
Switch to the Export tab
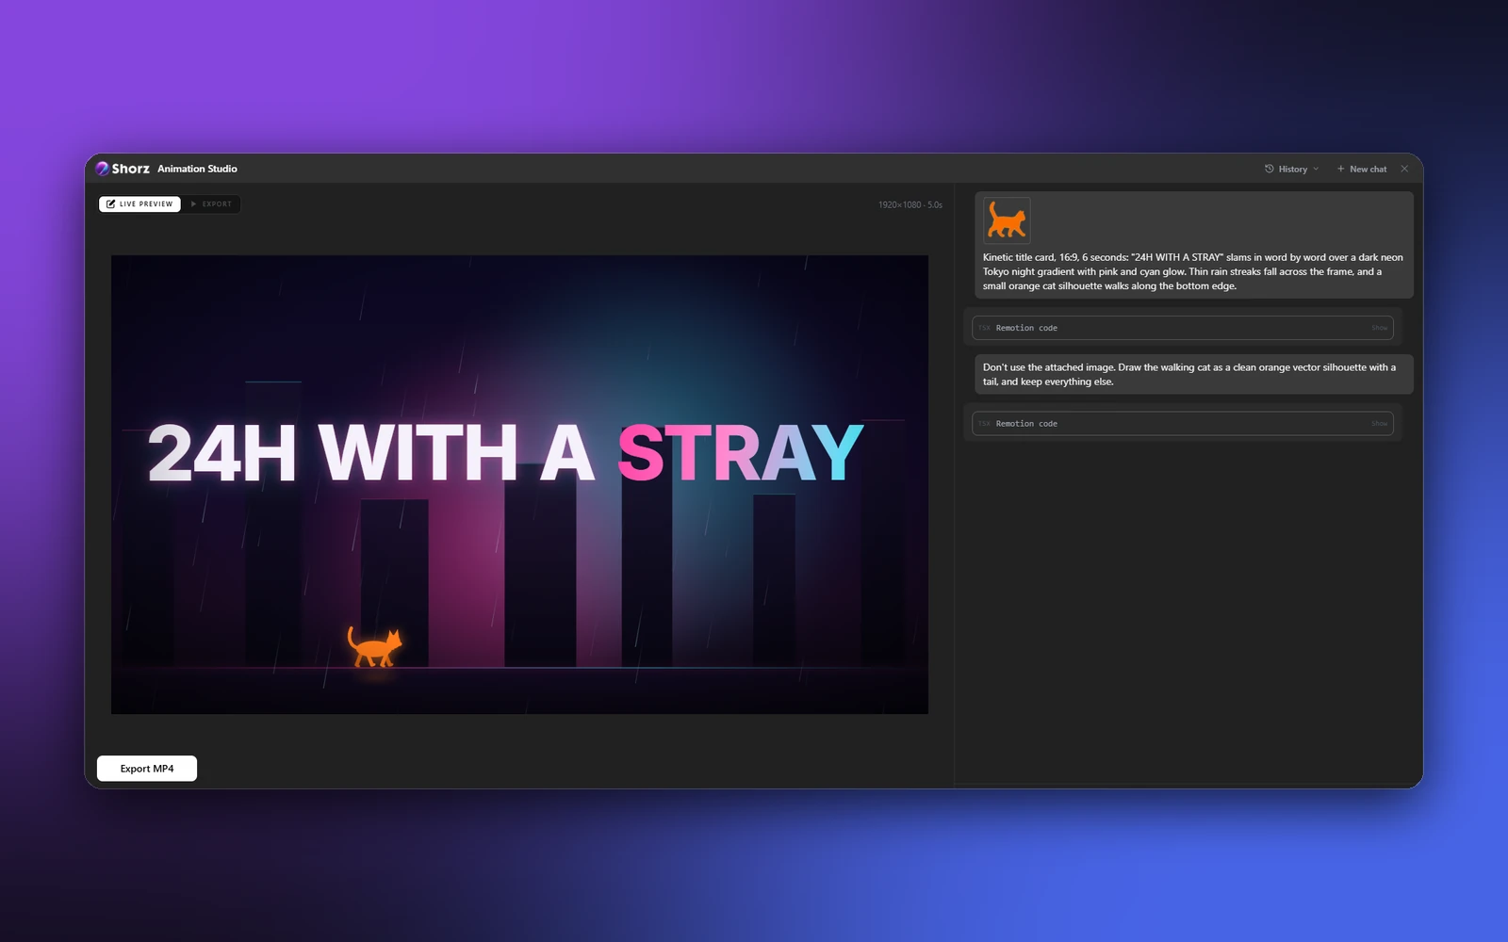(x=211, y=203)
